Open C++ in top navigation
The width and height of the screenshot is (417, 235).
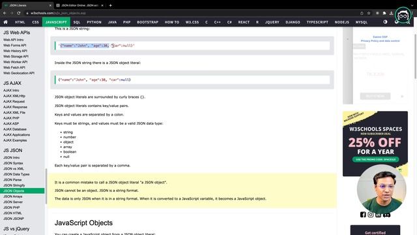point(217,22)
